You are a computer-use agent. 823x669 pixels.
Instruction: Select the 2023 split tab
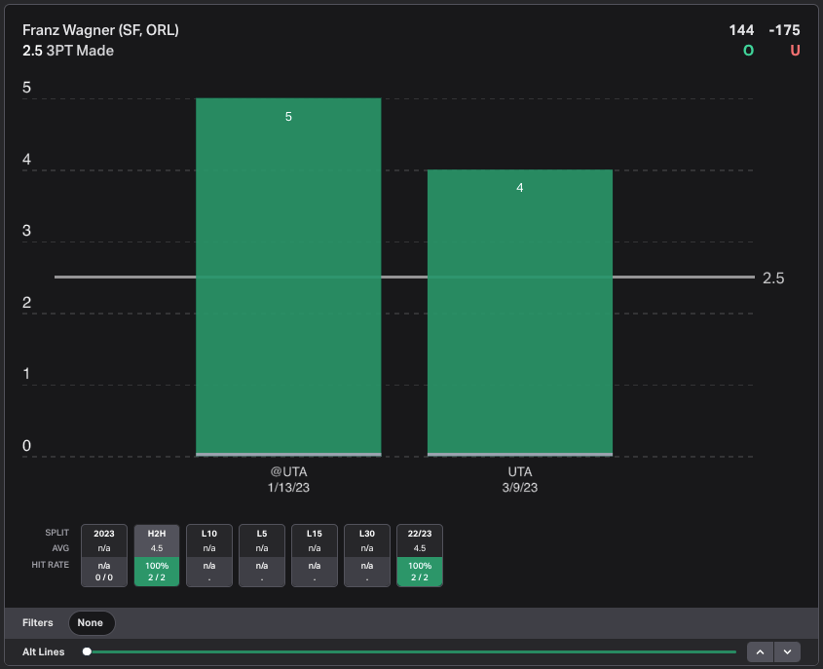coord(104,555)
